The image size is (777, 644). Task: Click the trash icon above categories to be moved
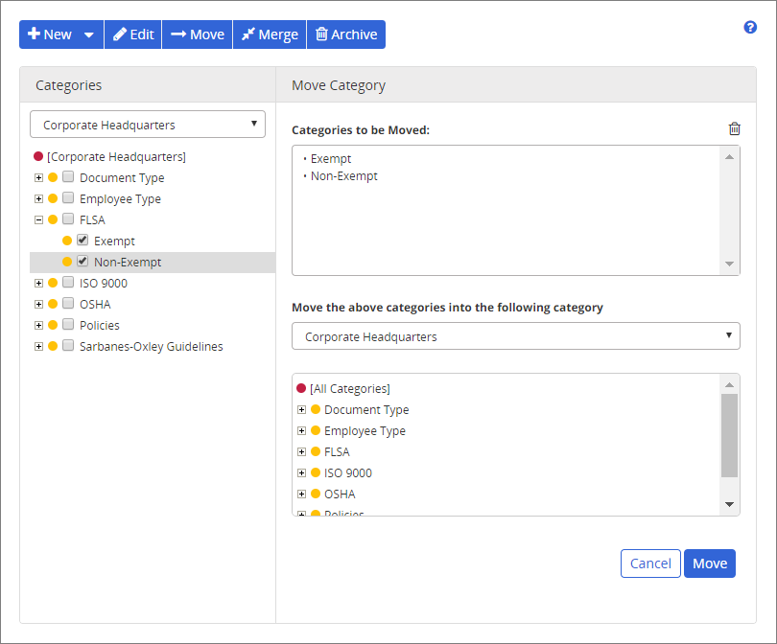coord(734,129)
